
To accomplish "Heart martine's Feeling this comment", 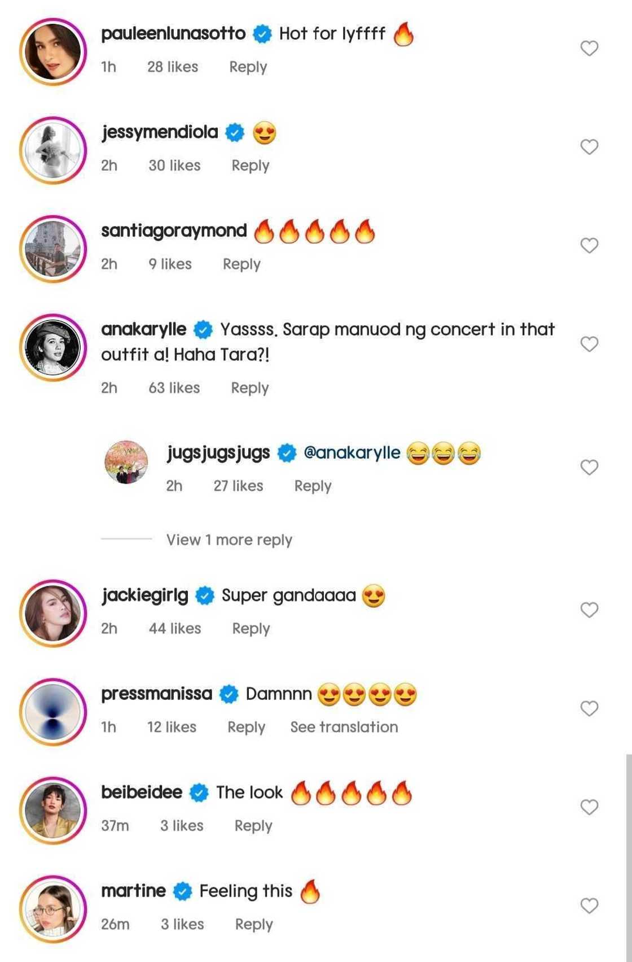I will [x=589, y=906].
